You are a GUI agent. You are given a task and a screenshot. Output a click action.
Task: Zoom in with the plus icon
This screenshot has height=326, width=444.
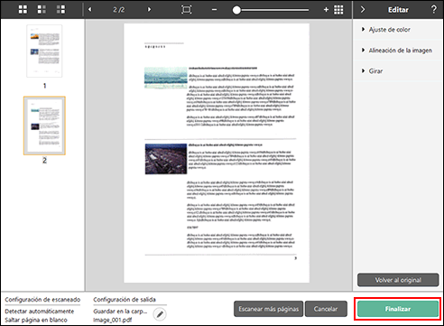point(326,10)
